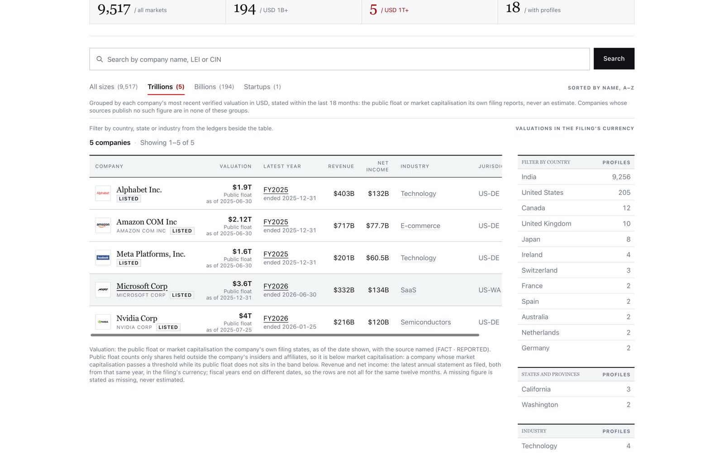The image size is (724, 453).
Task: Open the Startups tab
Action: coord(262,87)
